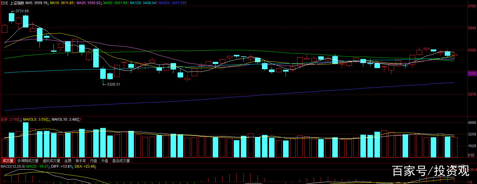The height and width of the screenshot is (184, 477).
Task: Open the 内盘 tab
Action: coord(93,161)
